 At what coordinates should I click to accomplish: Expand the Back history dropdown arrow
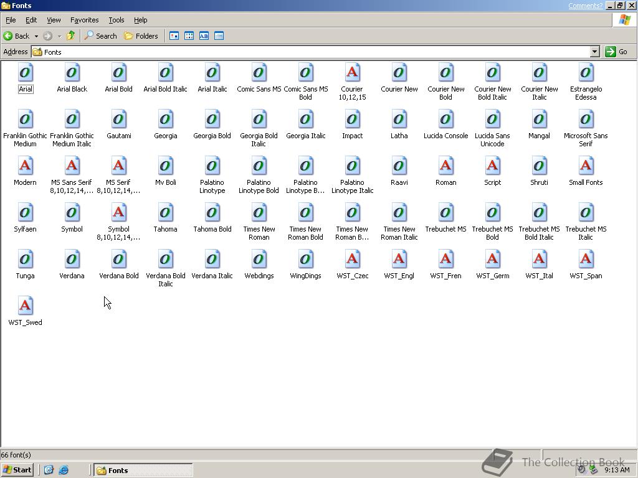(36, 35)
